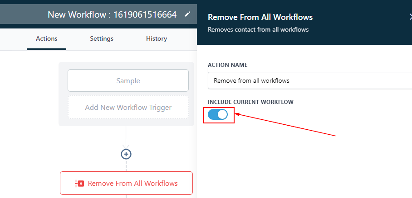This screenshot has width=412, height=198.
Task: Click the workflow title New Workflow : 1619061516664
Action: (112, 14)
